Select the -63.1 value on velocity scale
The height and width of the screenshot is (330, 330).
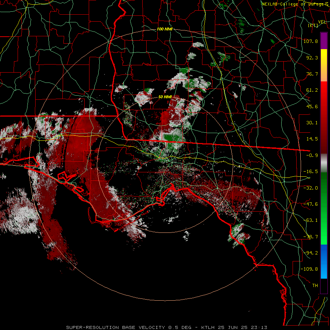[x=311, y=220]
